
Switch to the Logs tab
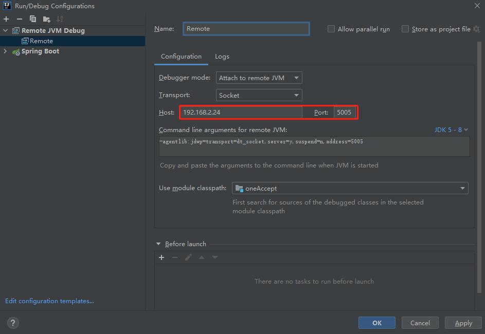point(222,57)
